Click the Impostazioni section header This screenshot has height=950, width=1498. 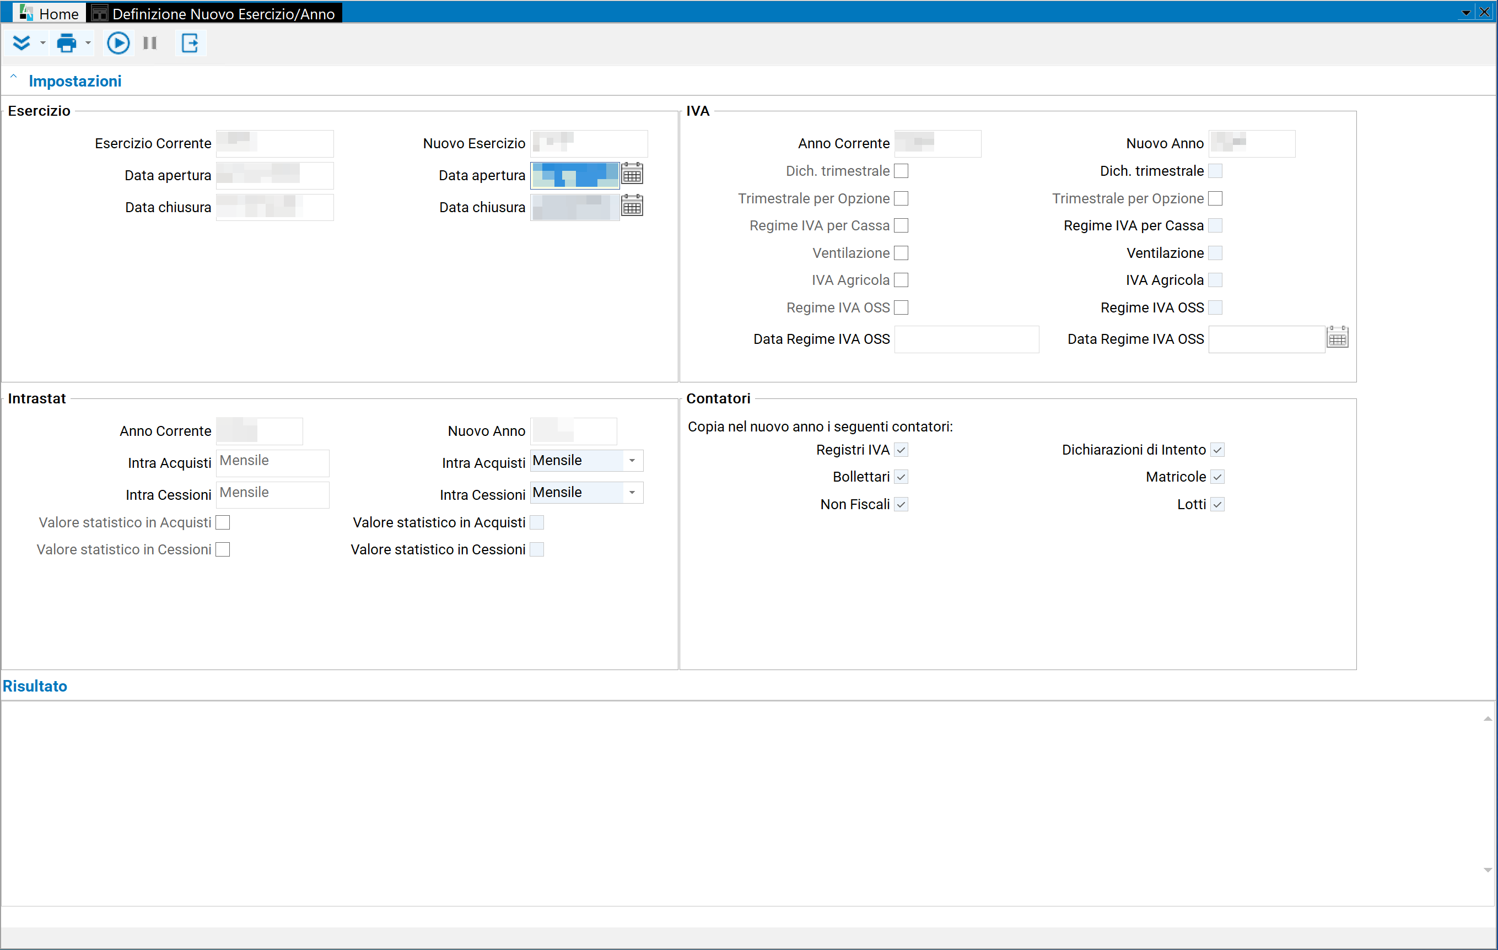point(74,81)
